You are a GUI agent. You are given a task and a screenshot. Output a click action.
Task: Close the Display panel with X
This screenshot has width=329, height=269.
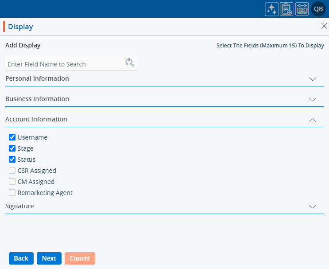coord(324,26)
